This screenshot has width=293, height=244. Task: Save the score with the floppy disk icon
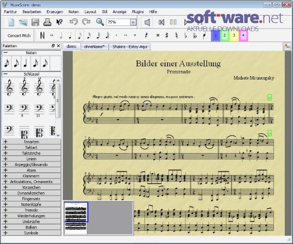pos(35,22)
